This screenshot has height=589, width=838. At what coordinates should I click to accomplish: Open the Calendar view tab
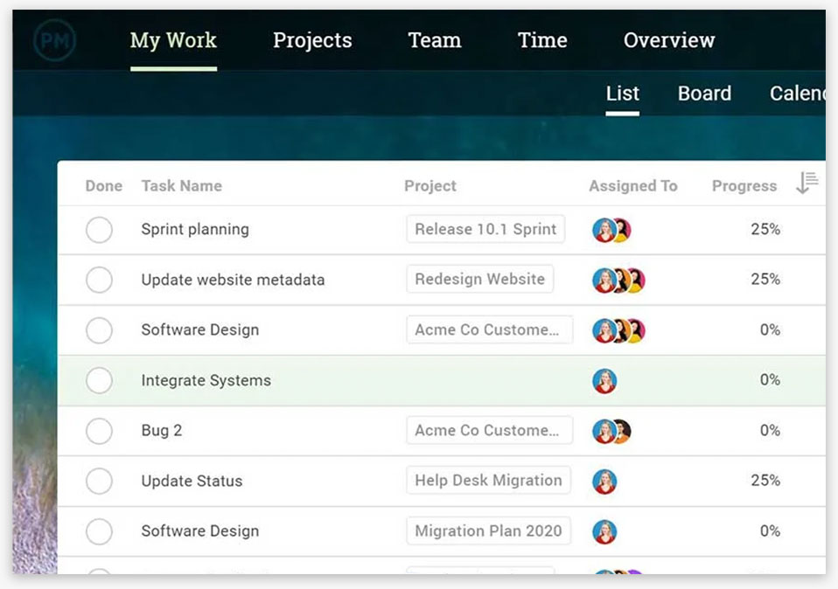[798, 94]
